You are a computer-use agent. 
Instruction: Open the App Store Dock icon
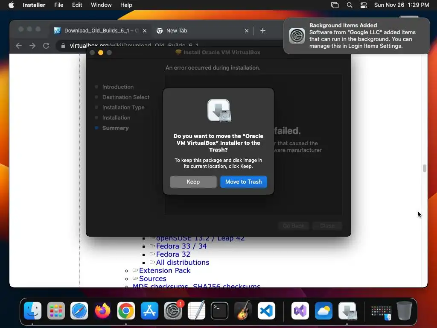click(x=149, y=310)
